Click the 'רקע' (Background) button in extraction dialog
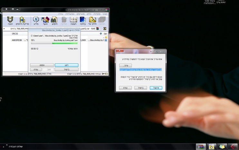This screenshot has width=239, height=150. pyautogui.click(x=66, y=65)
